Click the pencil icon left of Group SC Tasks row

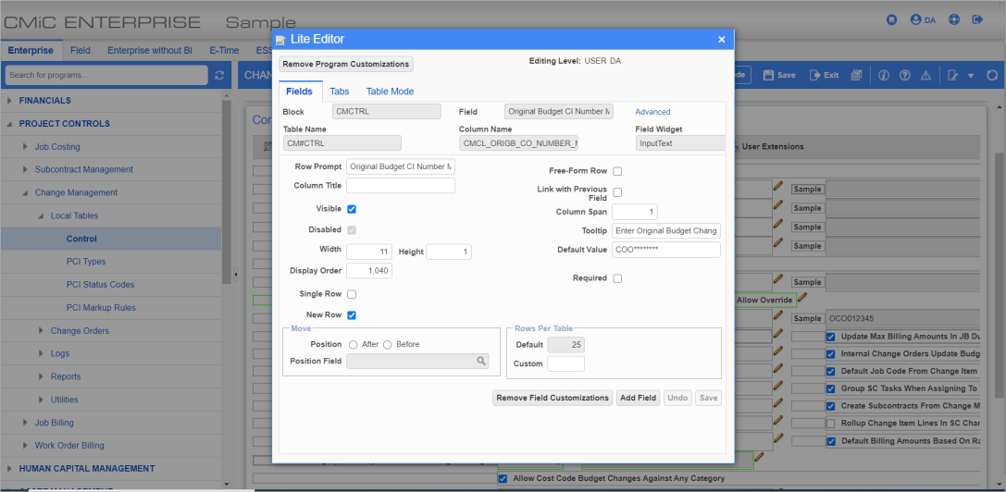click(778, 385)
